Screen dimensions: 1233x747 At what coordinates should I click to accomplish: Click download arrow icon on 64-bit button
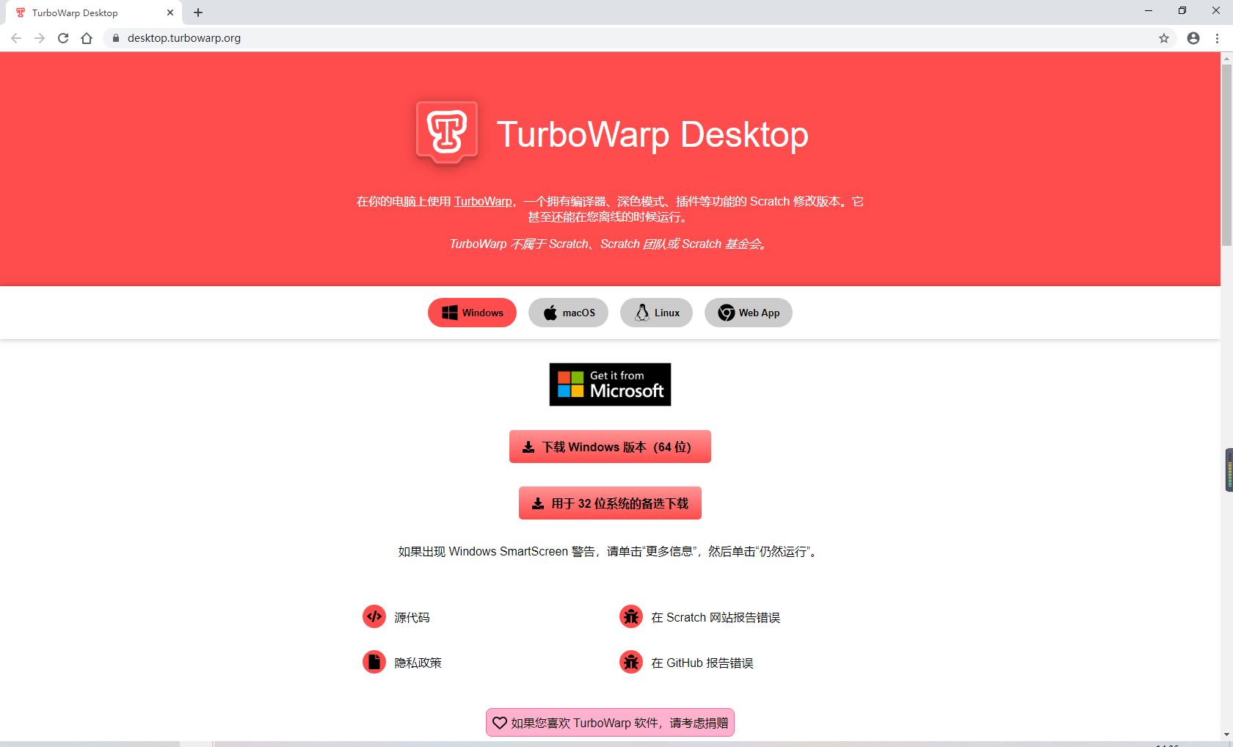coord(528,447)
